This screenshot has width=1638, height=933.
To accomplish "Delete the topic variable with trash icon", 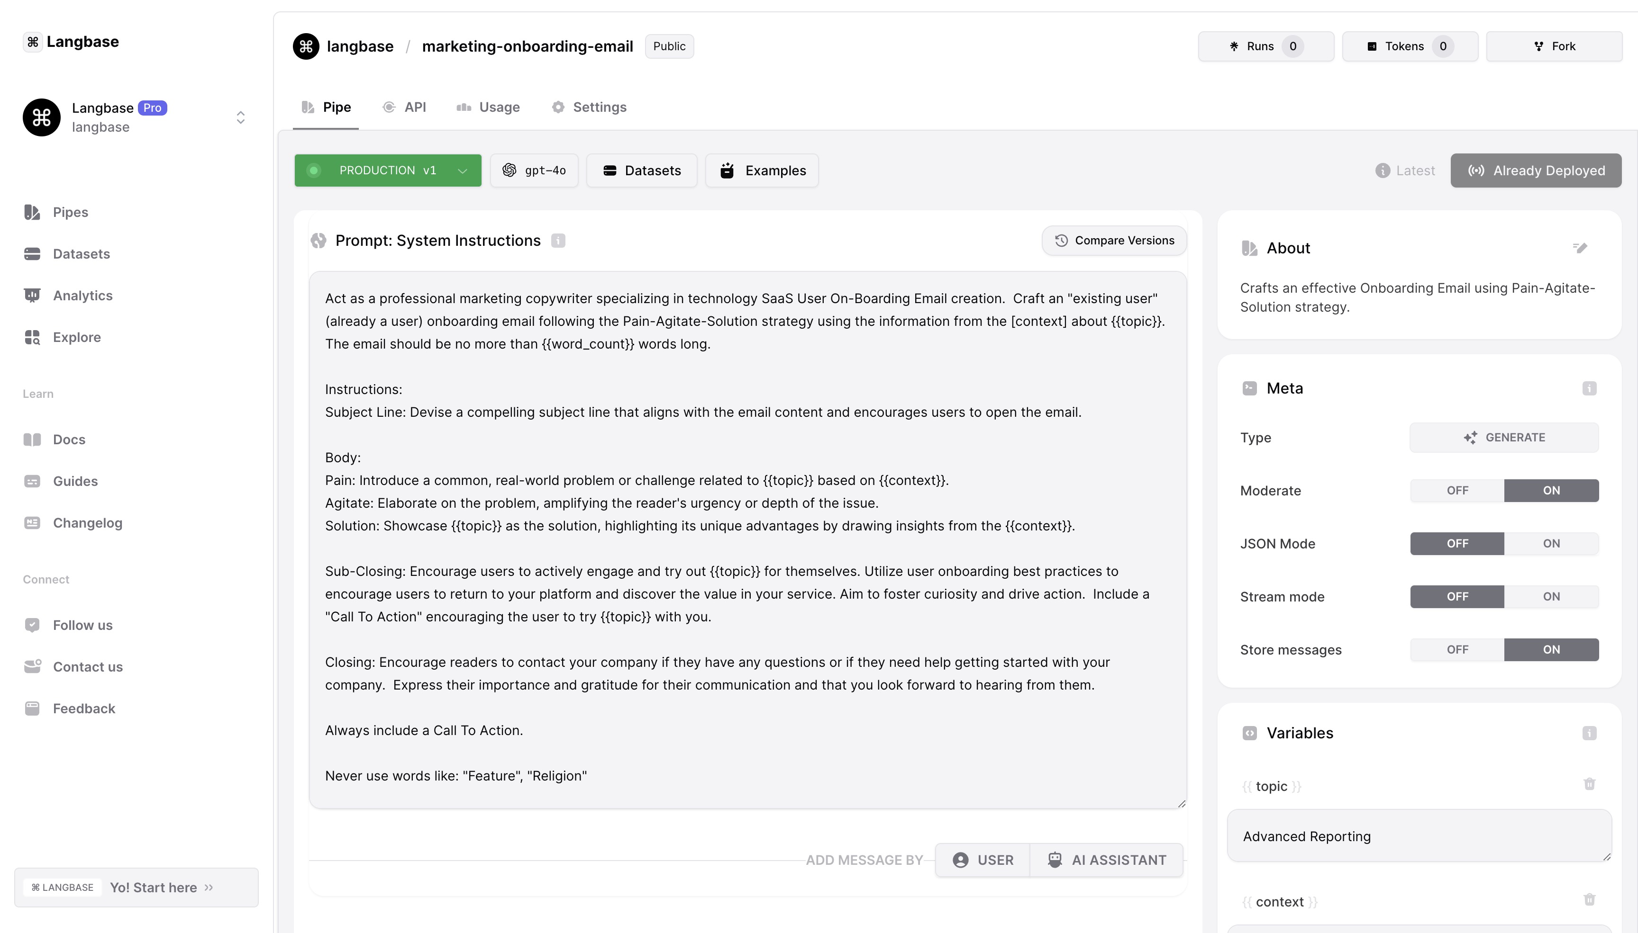I will tap(1589, 784).
